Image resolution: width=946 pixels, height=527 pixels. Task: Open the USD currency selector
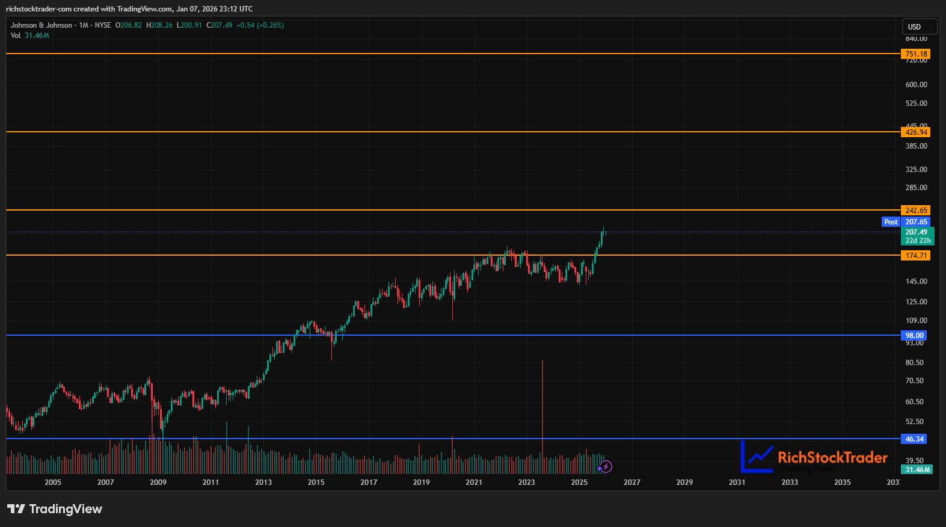(x=919, y=27)
